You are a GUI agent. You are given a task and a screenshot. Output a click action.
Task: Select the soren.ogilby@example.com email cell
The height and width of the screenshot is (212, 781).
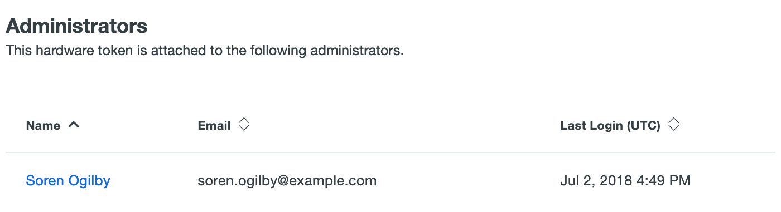pyautogui.click(x=287, y=181)
